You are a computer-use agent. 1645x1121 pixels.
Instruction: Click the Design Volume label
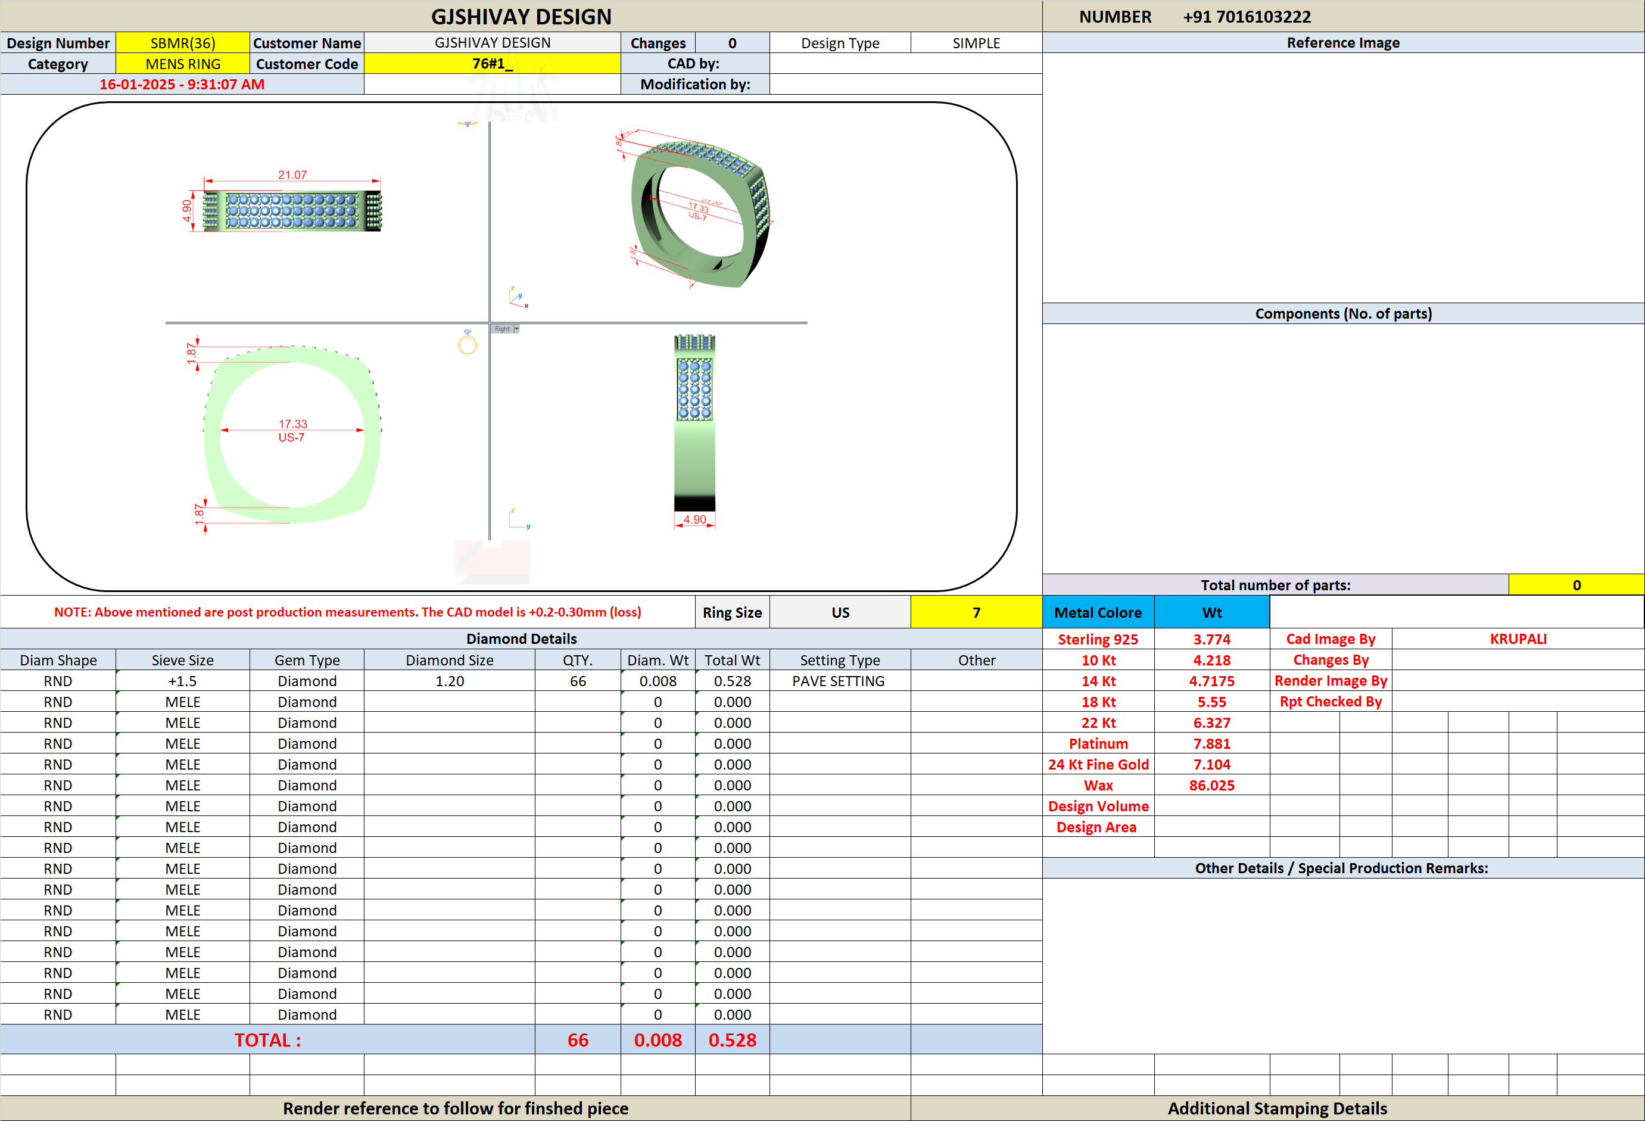[x=1098, y=806]
